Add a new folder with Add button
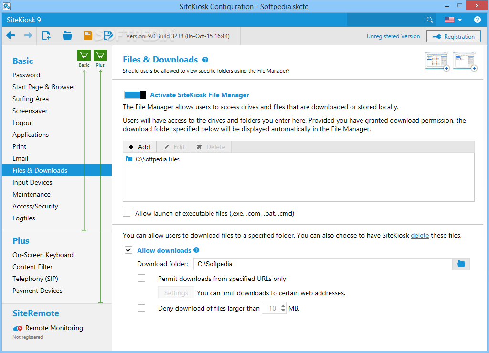This screenshot has height=353, width=489. 140,147
